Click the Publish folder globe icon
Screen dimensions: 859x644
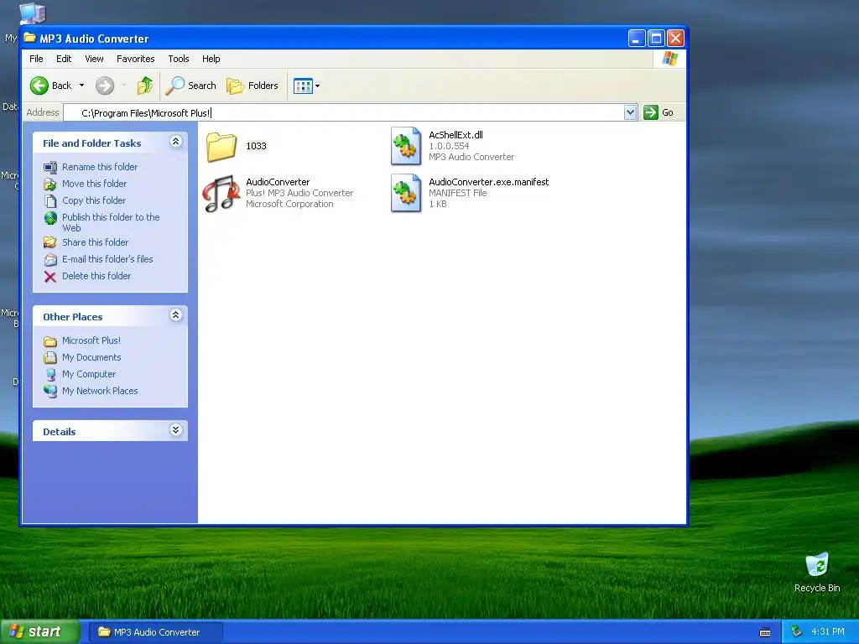50,219
